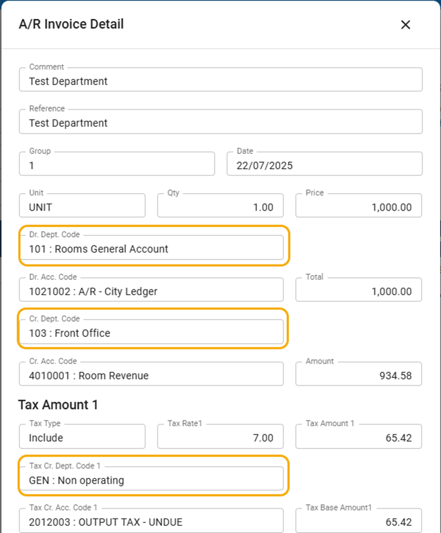
Task: Click the Tax Rate1 field
Action: pyautogui.click(x=220, y=437)
